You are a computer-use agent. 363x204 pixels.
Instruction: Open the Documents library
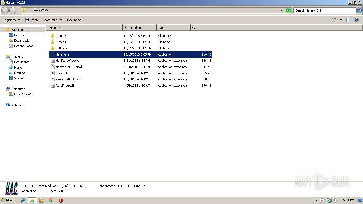click(22, 62)
